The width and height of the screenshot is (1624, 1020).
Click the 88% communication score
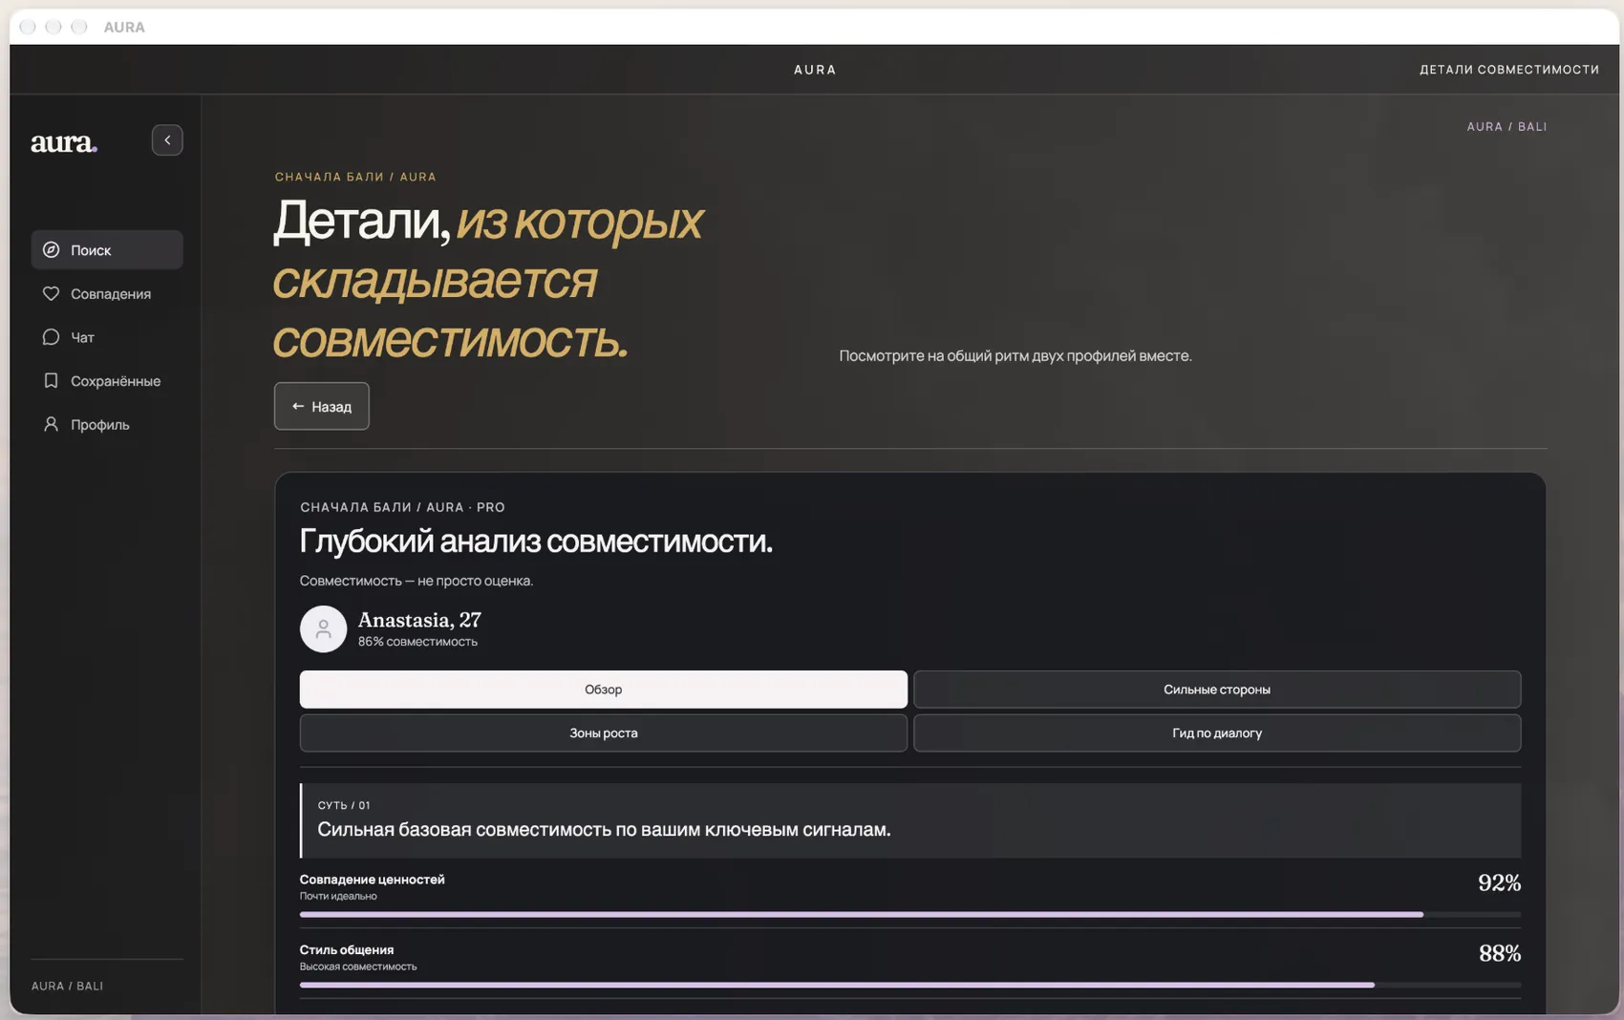click(x=1499, y=953)
